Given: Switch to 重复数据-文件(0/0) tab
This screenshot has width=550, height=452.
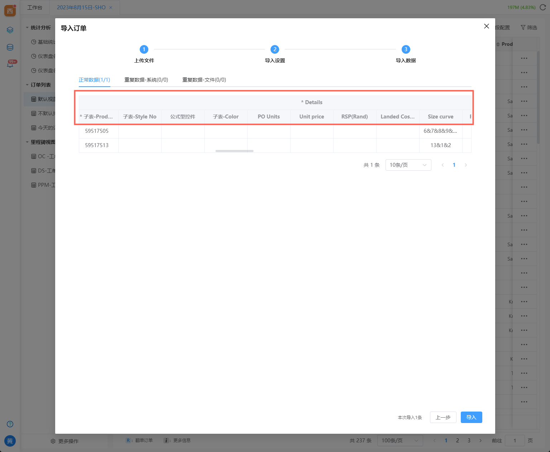Looking at the screenshot, I should pyautogui.click(x=204, y=80).
